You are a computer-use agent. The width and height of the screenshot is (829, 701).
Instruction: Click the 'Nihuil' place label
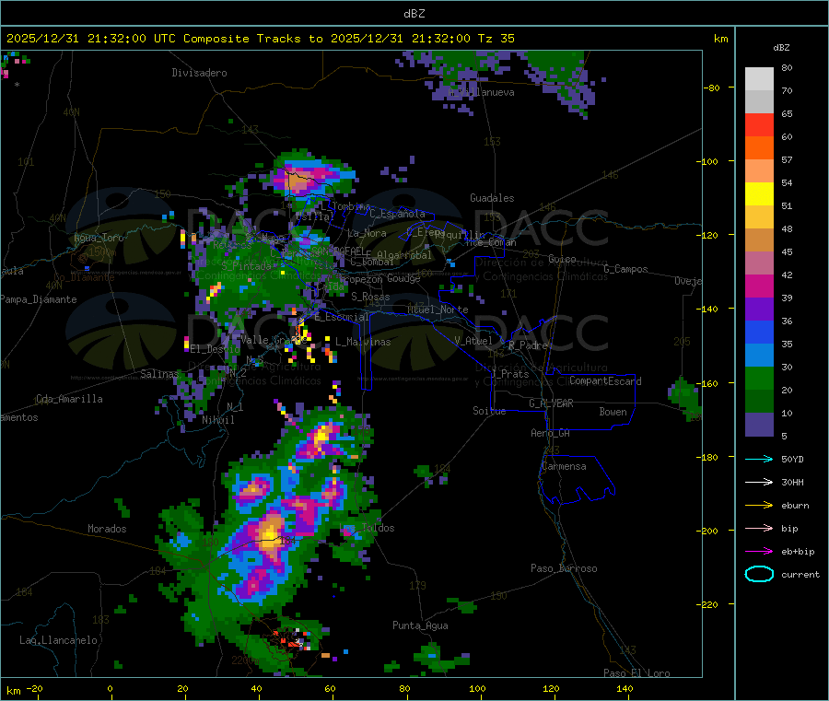[x=217, y=420]
